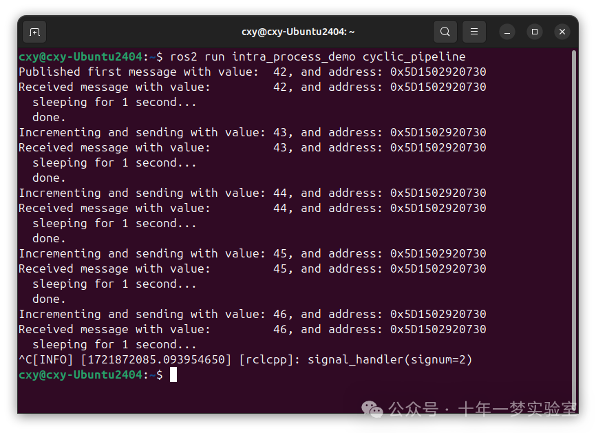Minimize the terminal window
Image resolution: width=596 pixels, height=433 pixels.
[x=507, y=32]
